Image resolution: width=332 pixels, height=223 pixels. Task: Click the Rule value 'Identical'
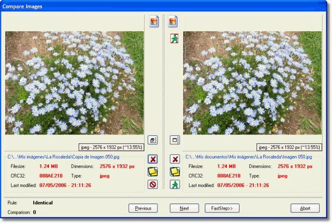(x=43, y=203)
